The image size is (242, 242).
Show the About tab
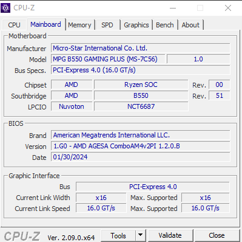pos(190,25)
